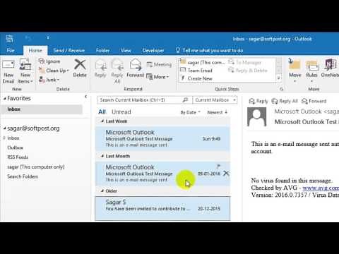Apply the Team Email quick step
This screenshot has height=254, width=339.
point(196,71)
